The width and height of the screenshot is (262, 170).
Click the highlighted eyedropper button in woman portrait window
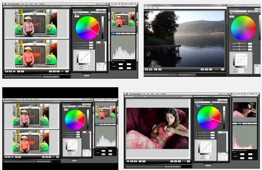click(x=198, y=106)
